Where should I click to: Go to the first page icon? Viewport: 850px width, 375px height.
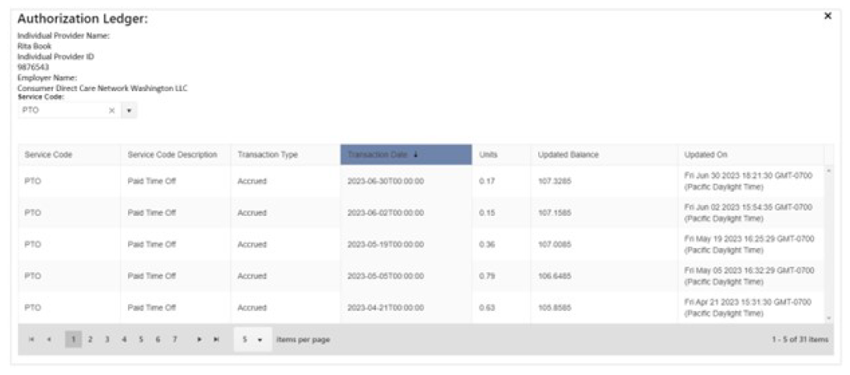pos(31,340)
